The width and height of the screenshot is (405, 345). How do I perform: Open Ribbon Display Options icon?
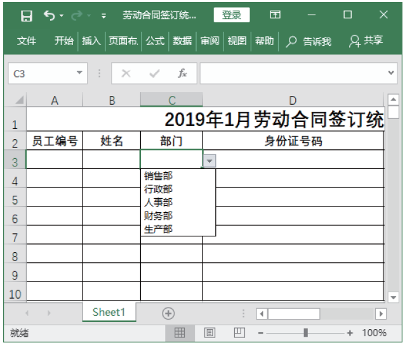[275, 15]
